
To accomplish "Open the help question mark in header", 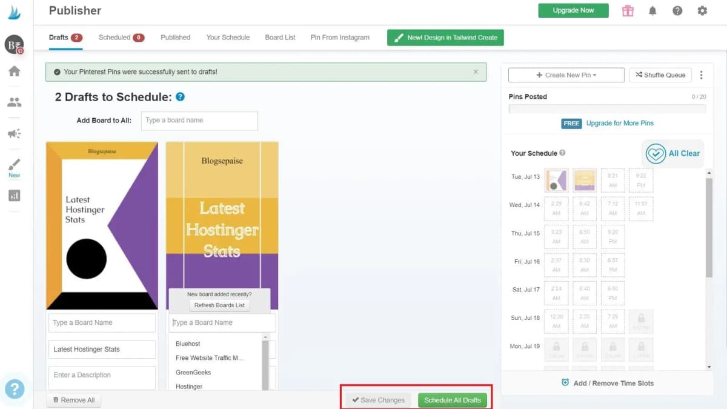I will 677,11.
